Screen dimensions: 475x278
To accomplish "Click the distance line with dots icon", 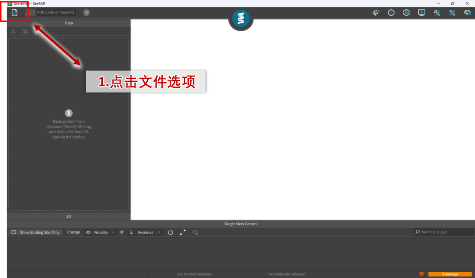I will pos(183,232).
